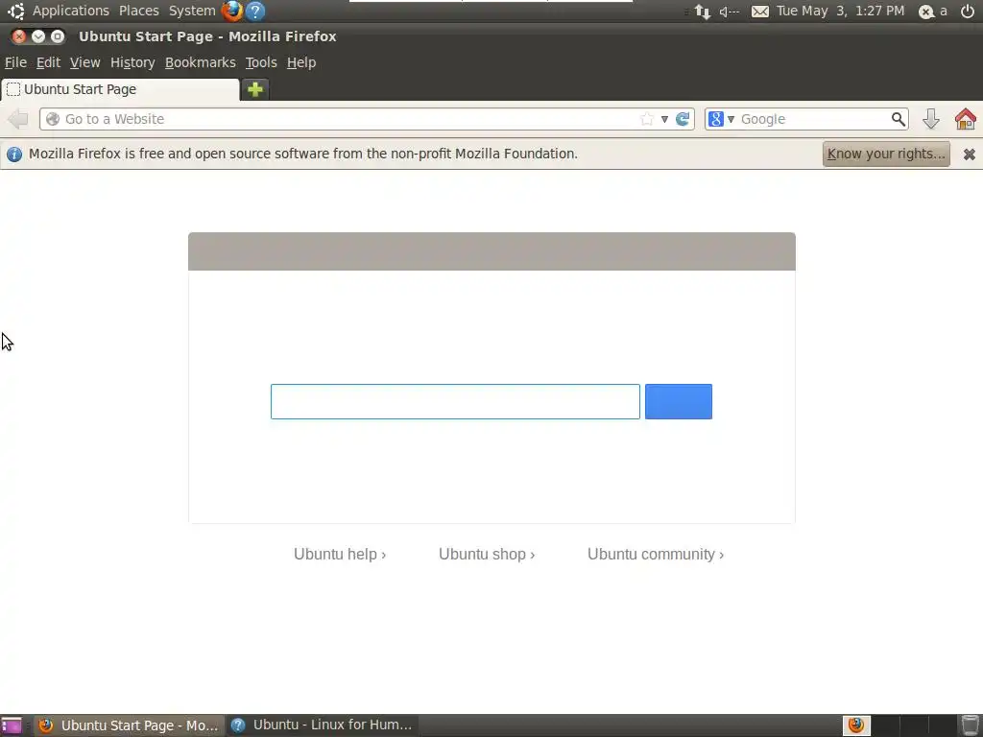Open the Tools menu

(x=261, y=62)
